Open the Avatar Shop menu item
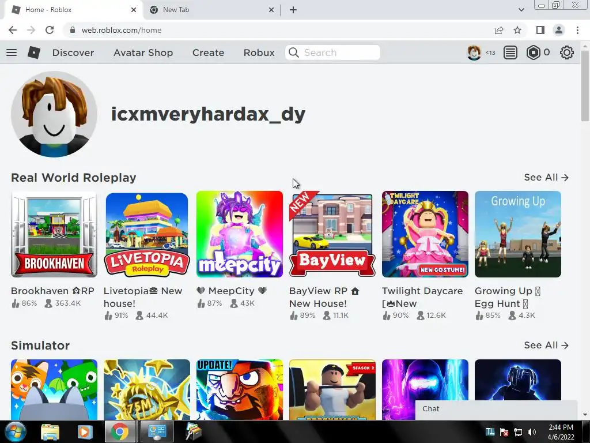This screenshot has height=443, width=590. click(x=143, y=52)
